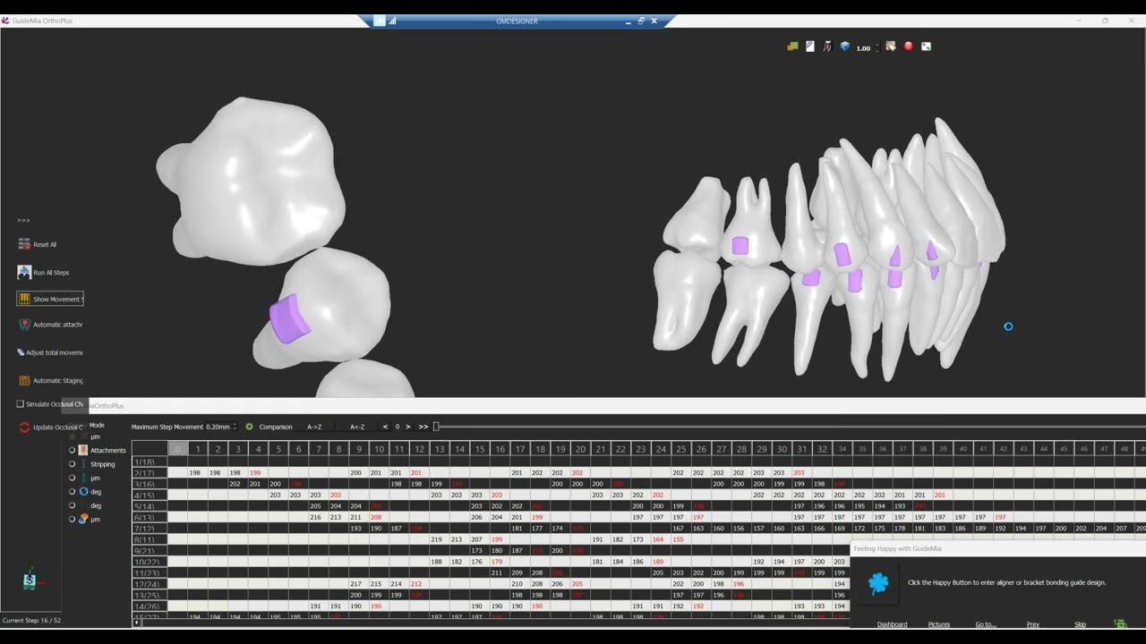1146x644 pixels.
Task: Click cell value 216 in row 6(13)
Action: point(315,517)
